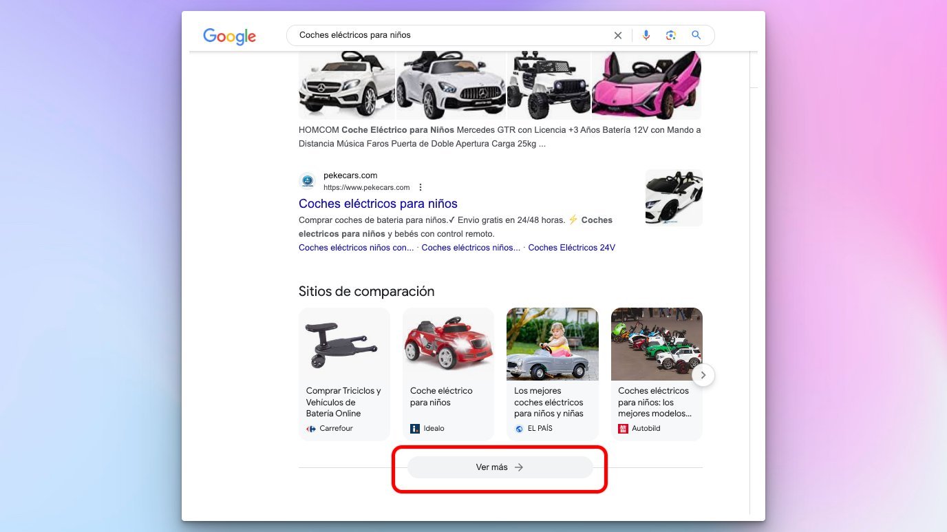Open 'Comprar Triciclos y Vehículos de Batería Online' card
The width and height of the screenshot is (947, 532).
(x=344, y=374)
